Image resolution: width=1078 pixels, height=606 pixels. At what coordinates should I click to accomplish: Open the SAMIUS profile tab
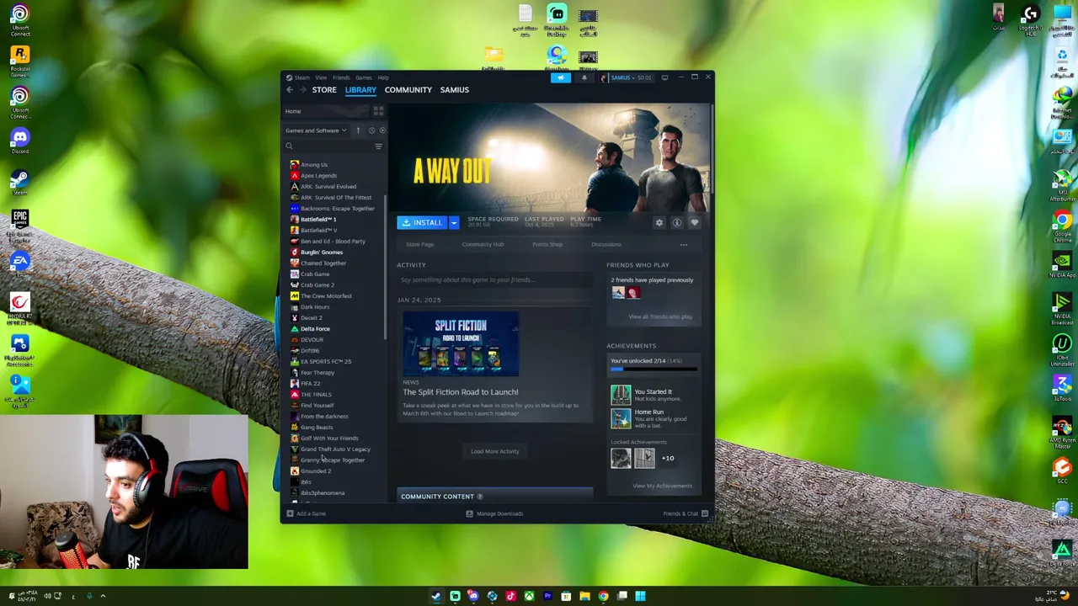455,90
